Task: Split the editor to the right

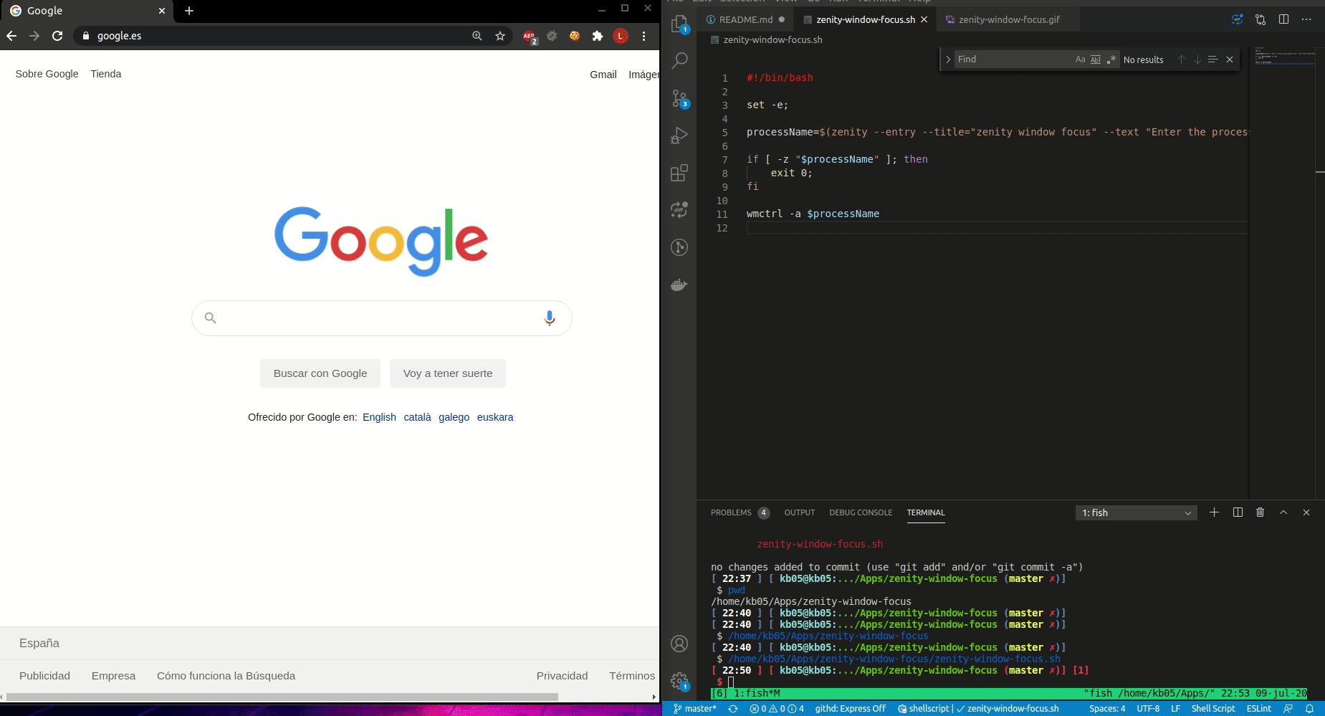Action: pyautogui.click(x=1283, y=19)
